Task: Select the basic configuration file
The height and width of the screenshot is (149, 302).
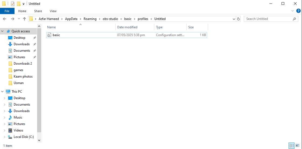Action: coord(127,35)
